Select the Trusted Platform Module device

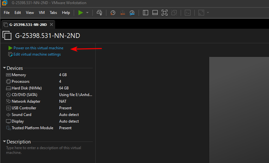49,128
